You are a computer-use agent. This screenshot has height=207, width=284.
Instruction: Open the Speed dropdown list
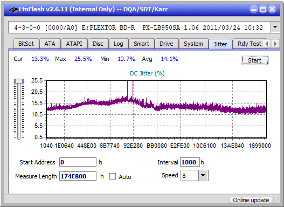(x=203, y=175)
